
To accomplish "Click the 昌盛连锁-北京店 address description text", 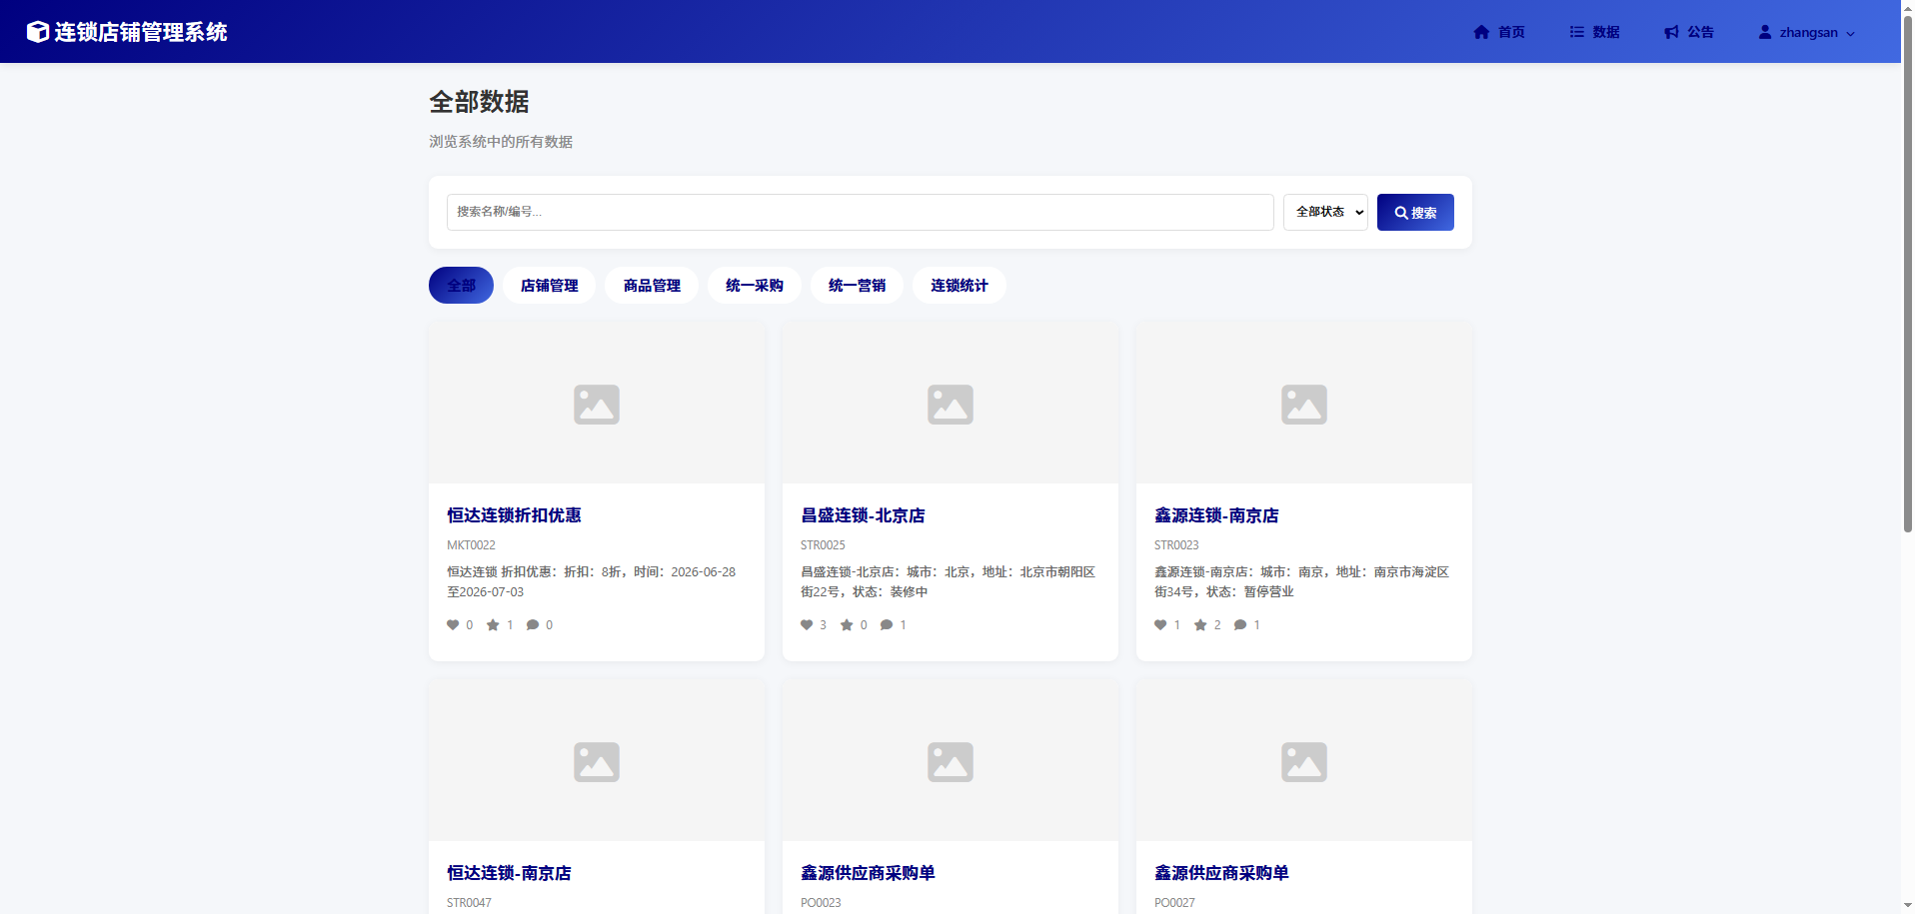I will tap(948, 582).
